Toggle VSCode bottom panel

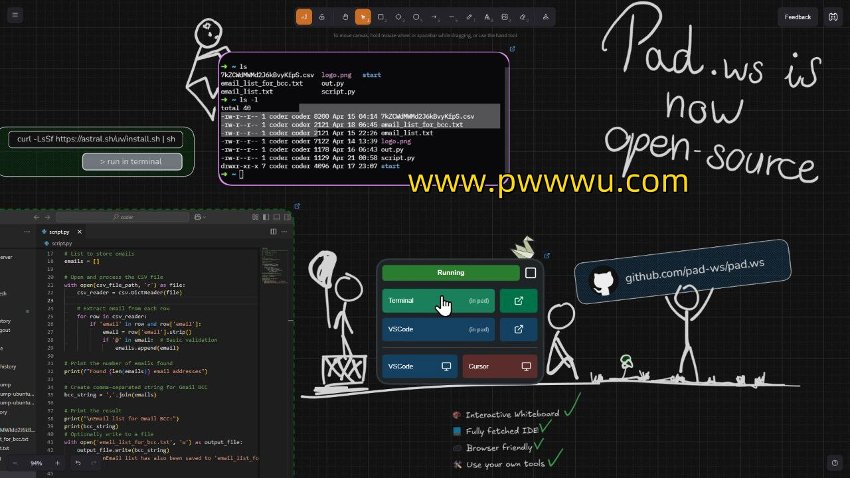pyautogui.click(x=277, y=217)
